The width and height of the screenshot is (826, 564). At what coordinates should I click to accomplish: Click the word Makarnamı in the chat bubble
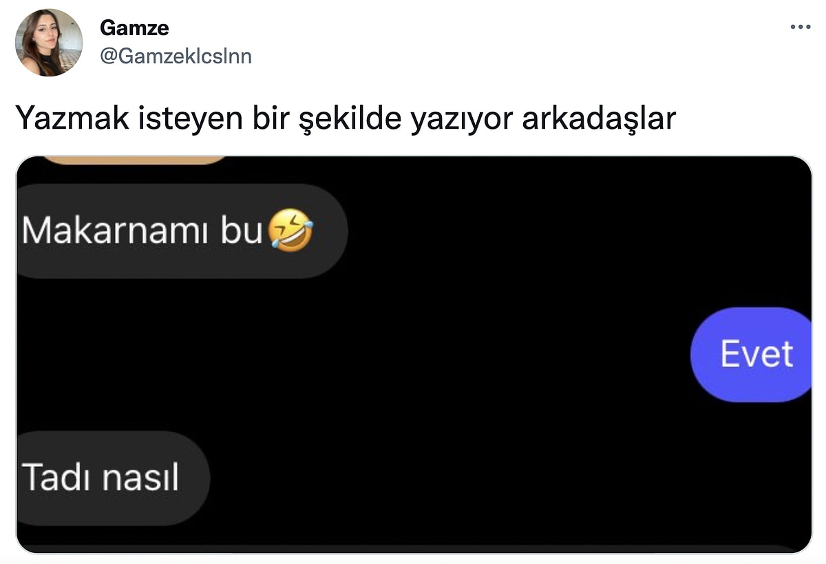point(115,231)
